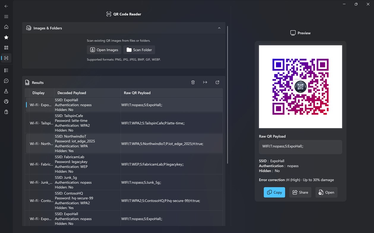
Task: Open the QR Code Generator from sidebar
Action: 6,47
